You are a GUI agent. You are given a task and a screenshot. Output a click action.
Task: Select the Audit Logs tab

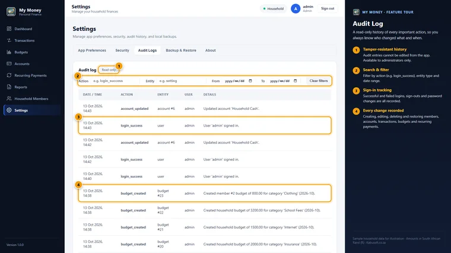coord(147,50)
